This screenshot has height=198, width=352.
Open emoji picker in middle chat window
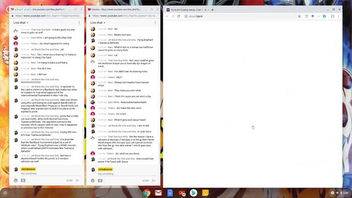coord(93,180)
